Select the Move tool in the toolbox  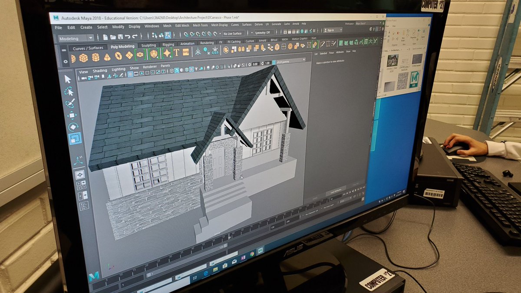click(x=71, y=115)
